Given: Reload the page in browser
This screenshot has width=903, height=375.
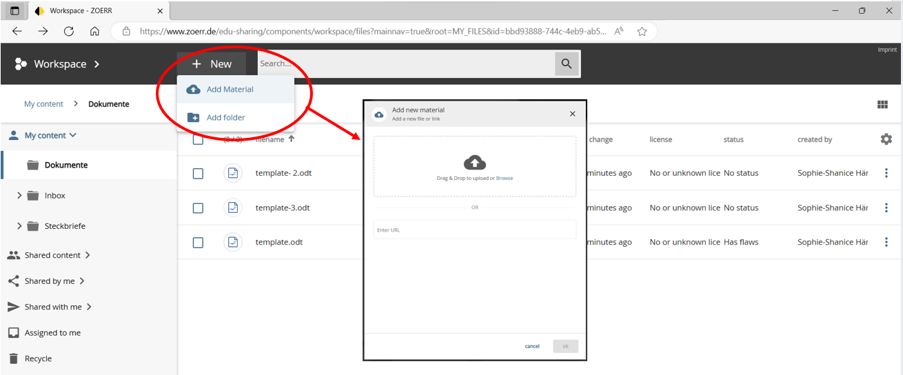Looking at the screenshot, I should 69,31.
